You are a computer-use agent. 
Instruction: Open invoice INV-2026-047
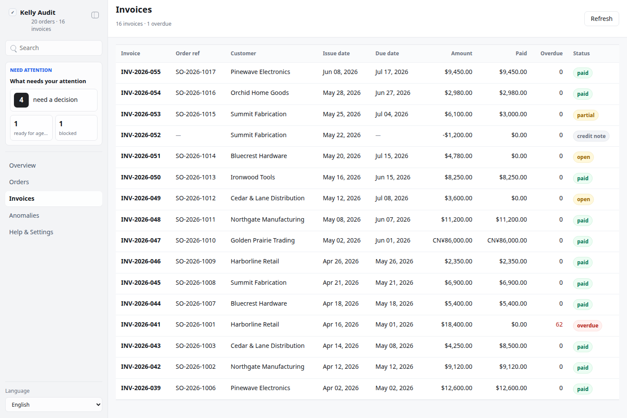coord(141,240)
